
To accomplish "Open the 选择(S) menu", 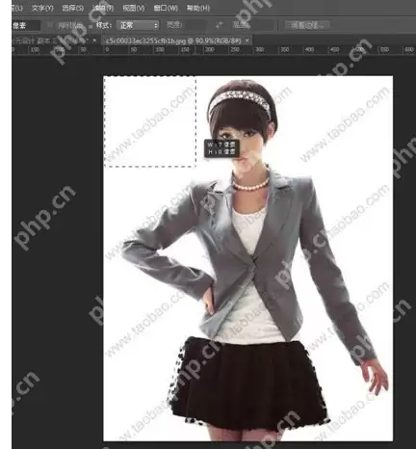I will (73, 8).
